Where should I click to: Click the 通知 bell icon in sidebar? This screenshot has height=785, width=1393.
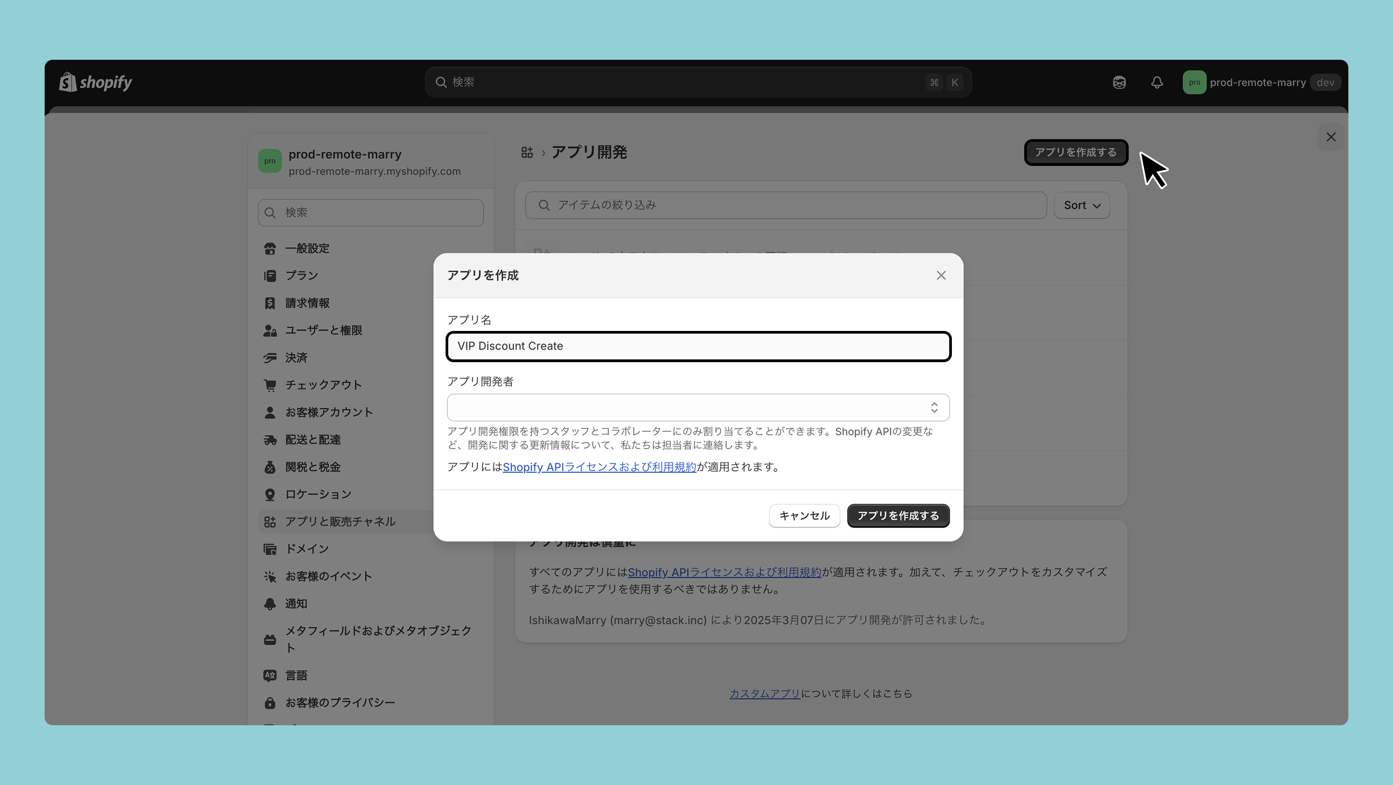point(270,603)
